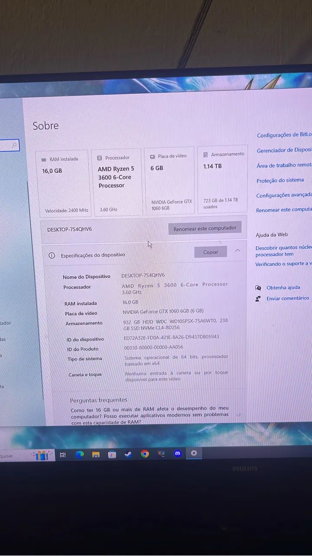The width and height of the screenshot is (312, 556).
Task: Launch Google Chrome from the taskbar
Action: pyautogui.click(x=145, y=454)
